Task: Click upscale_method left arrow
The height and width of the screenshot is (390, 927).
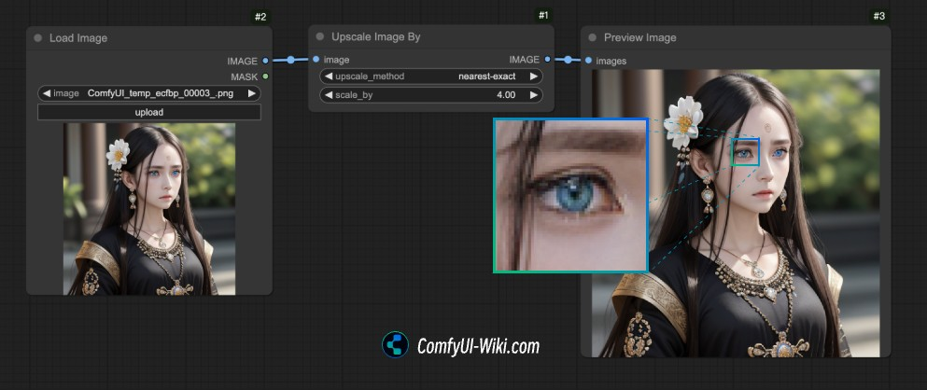Action: coord(329,77)
